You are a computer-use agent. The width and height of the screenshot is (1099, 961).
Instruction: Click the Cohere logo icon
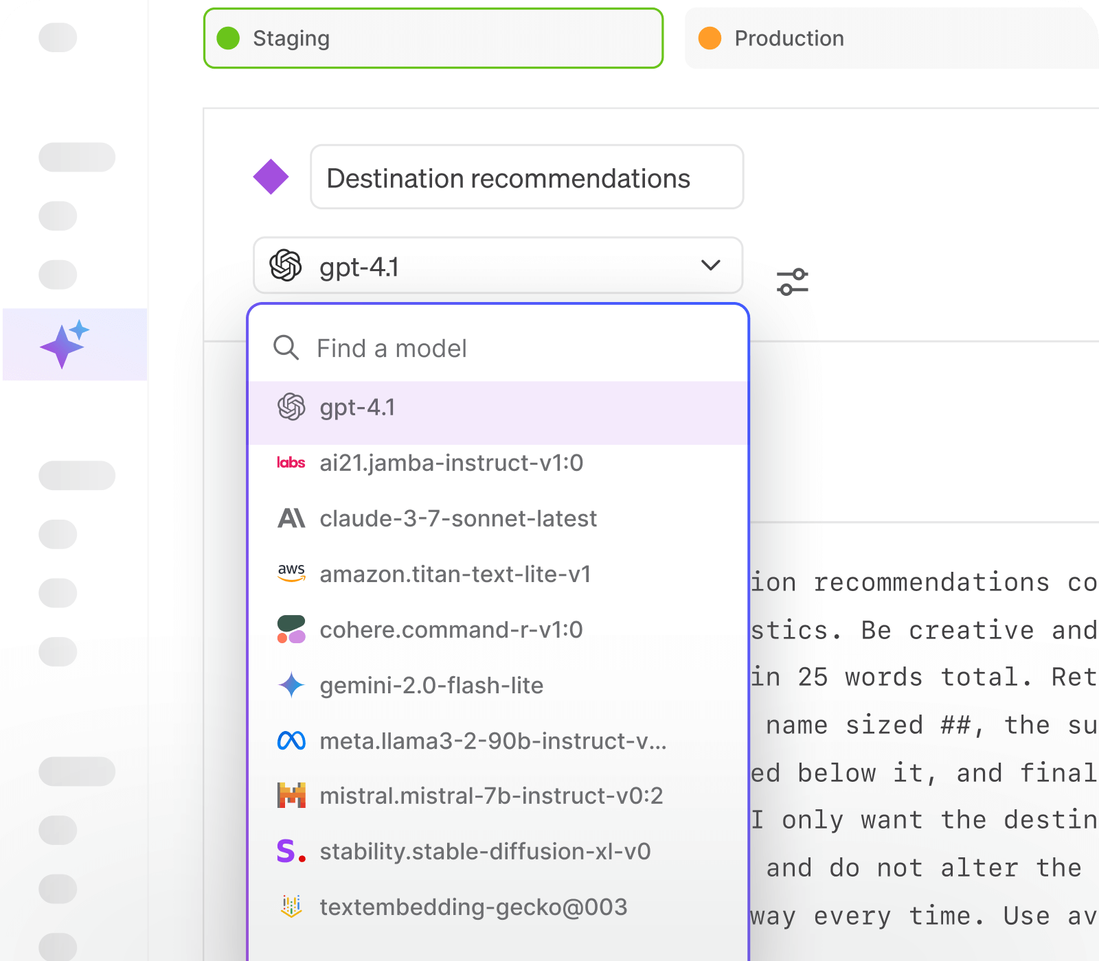click(x=291, y=629)
